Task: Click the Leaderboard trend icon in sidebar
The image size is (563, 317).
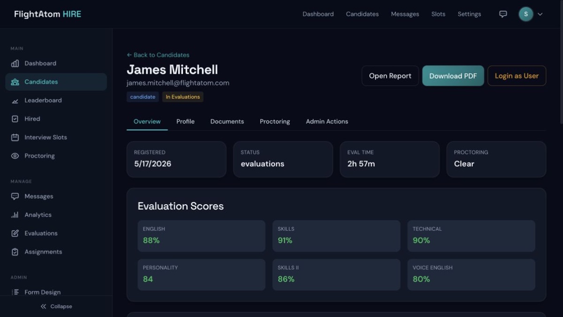Action: (x=15, y=101)
